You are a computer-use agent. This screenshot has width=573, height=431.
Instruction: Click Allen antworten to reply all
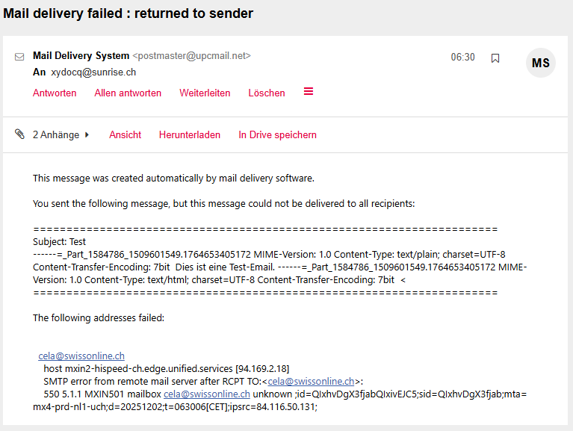(128, 93)
